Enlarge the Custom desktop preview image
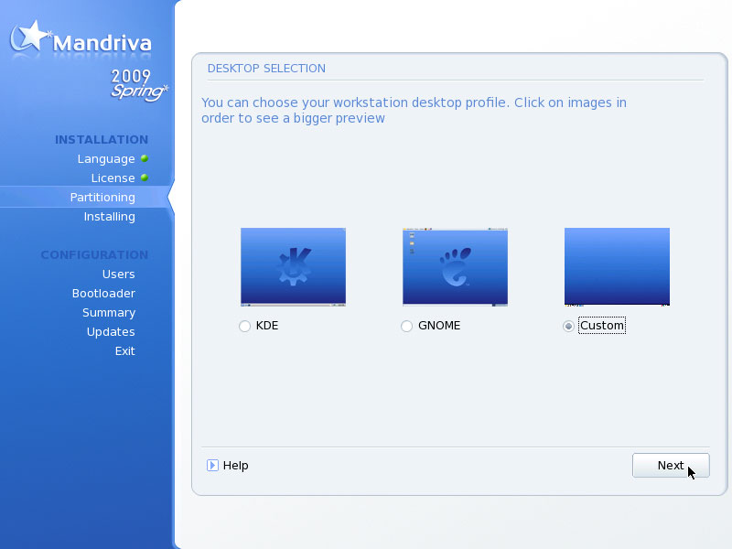Screen dimensions: 732x549 click(x=617, y=266)
